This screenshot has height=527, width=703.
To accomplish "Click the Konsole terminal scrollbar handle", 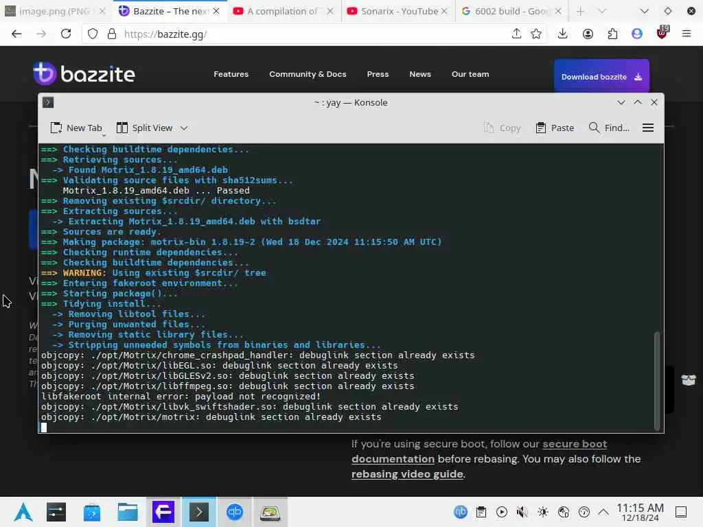I will pyautogui.click(x=657, y=381).
